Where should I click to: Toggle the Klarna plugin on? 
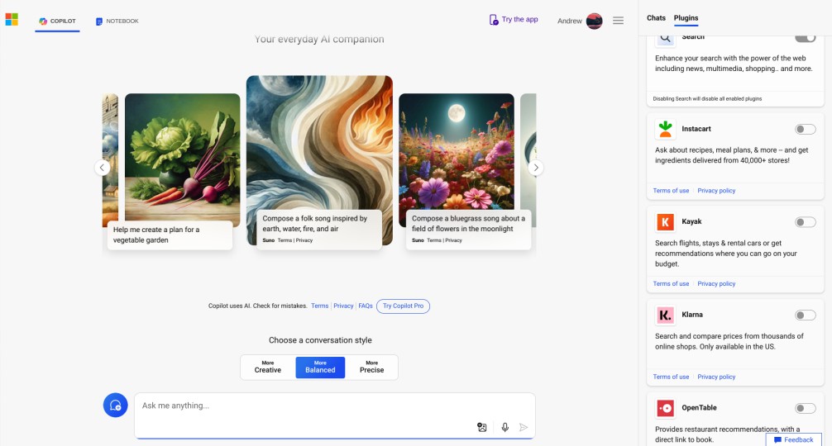pos(805,315)
